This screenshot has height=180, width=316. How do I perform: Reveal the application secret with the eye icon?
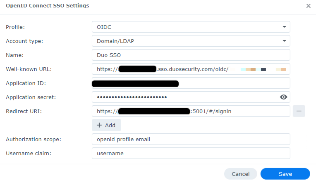pos(284,97)
